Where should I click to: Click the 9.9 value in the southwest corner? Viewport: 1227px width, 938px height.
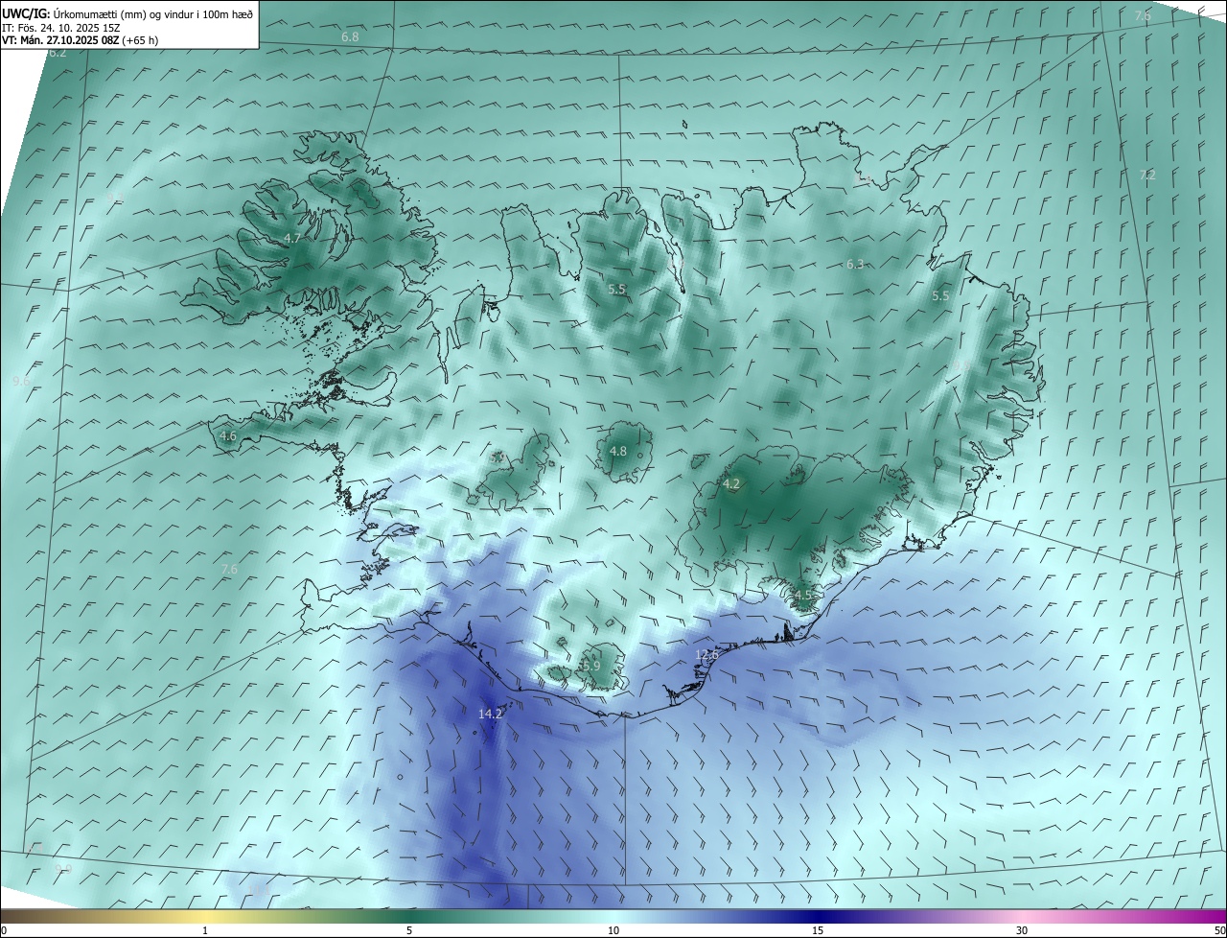click(63, 869)
